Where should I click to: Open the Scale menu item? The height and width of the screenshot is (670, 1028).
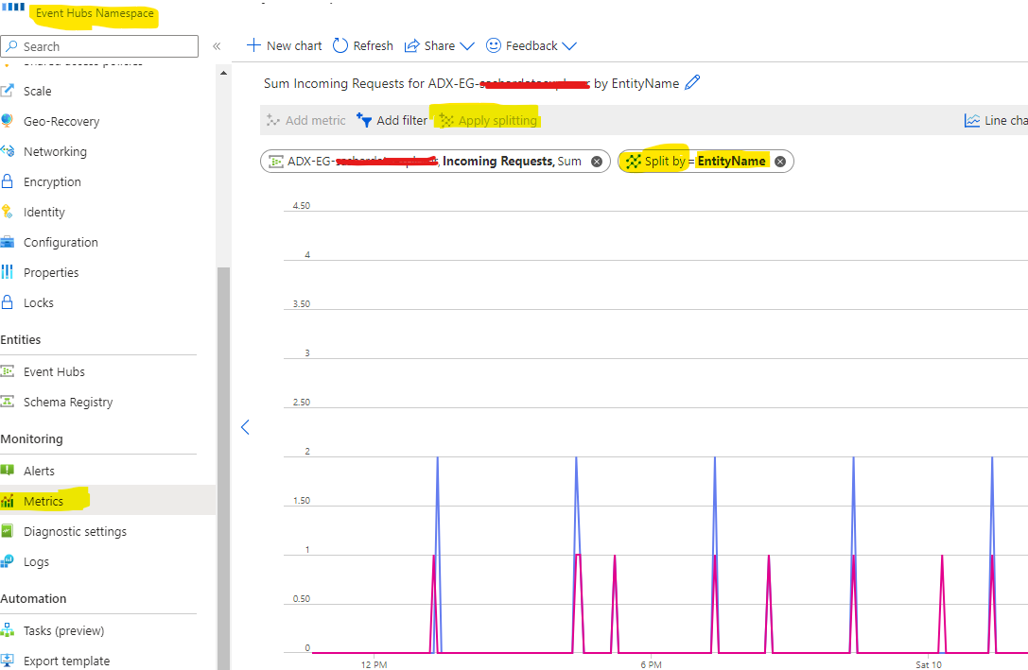[x=37, y=91]
